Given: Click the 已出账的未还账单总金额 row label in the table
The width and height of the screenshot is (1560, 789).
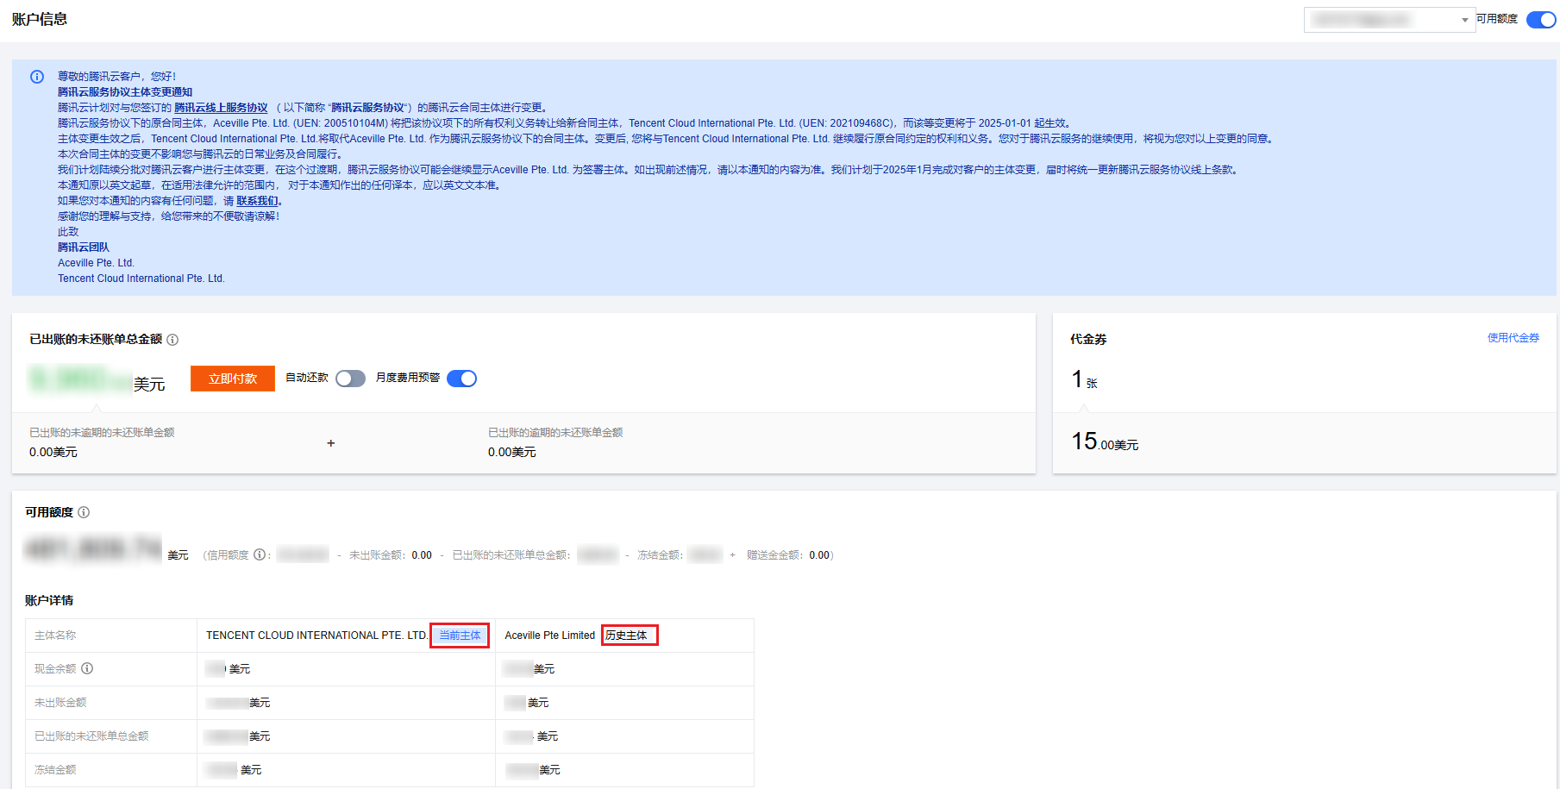Looking at the screenshot, I should click(x=91, y=736).
